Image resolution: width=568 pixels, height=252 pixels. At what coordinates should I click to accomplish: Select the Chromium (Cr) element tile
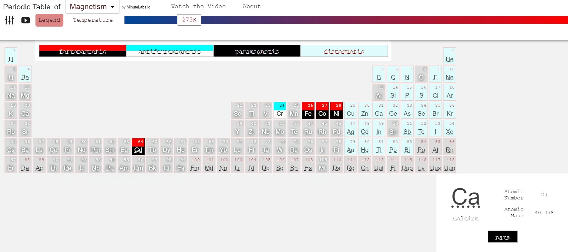tap(280, 110)
